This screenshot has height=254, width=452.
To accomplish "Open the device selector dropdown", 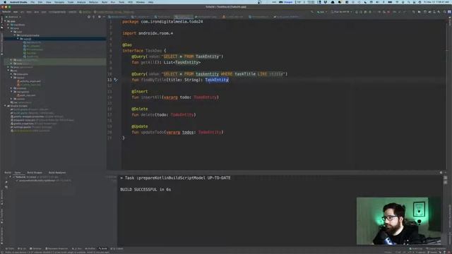I will (341, 12).
